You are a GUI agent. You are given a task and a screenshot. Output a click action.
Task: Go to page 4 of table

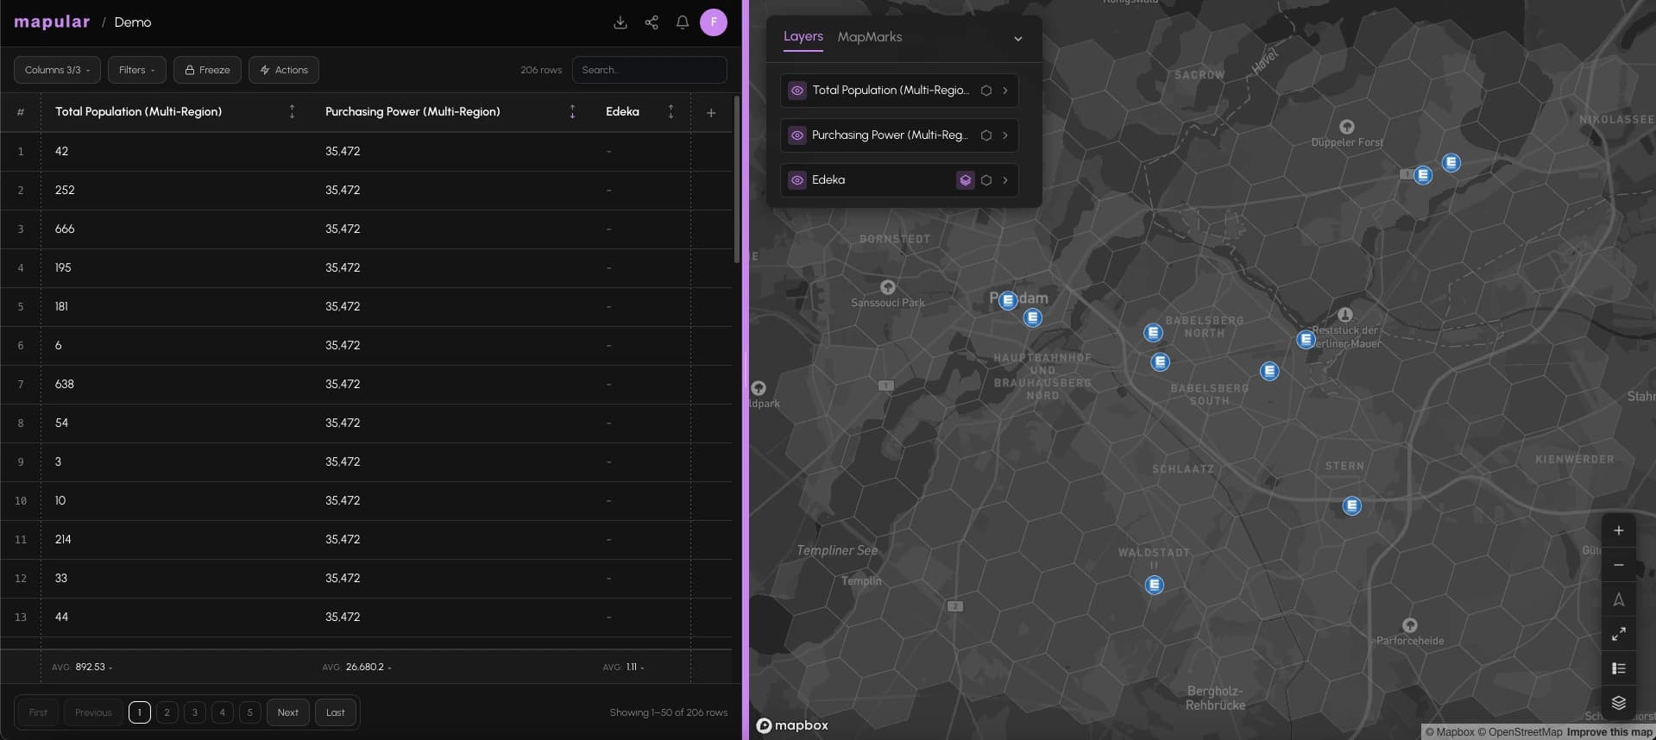(223, 712)
